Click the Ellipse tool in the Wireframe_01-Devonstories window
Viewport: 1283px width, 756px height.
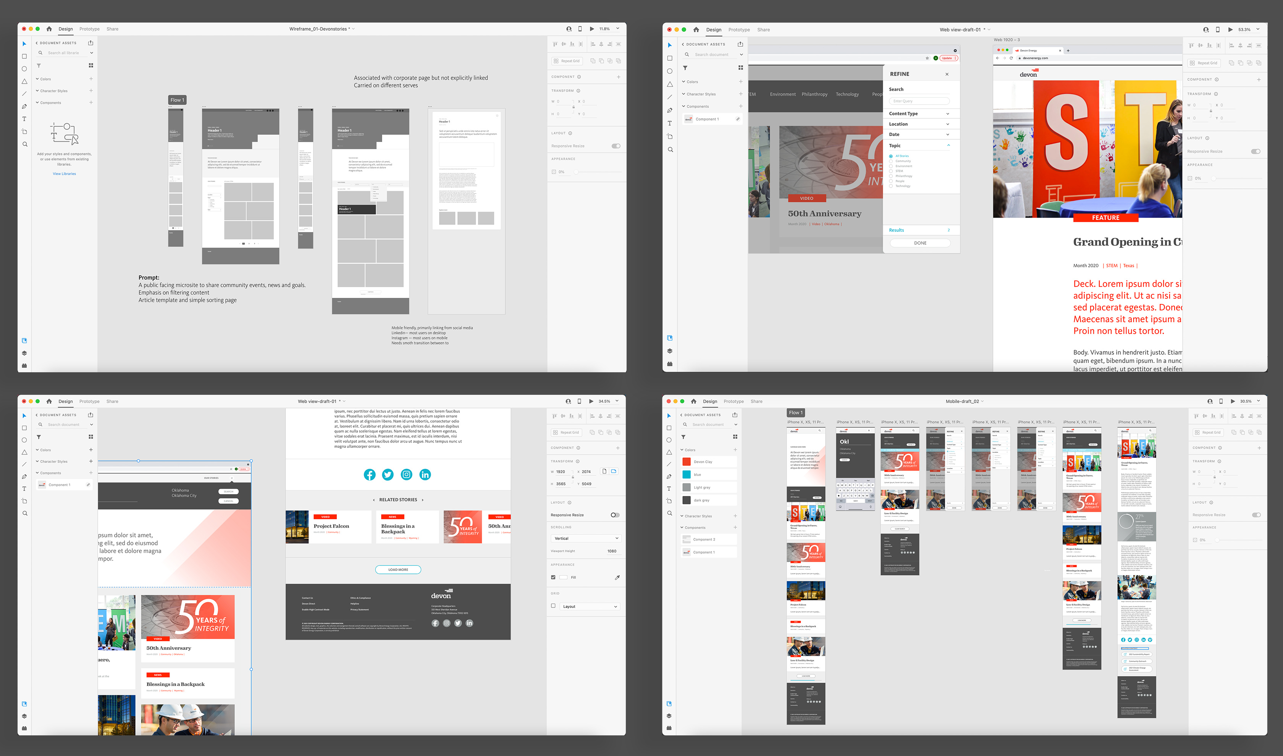coord(24,69)
